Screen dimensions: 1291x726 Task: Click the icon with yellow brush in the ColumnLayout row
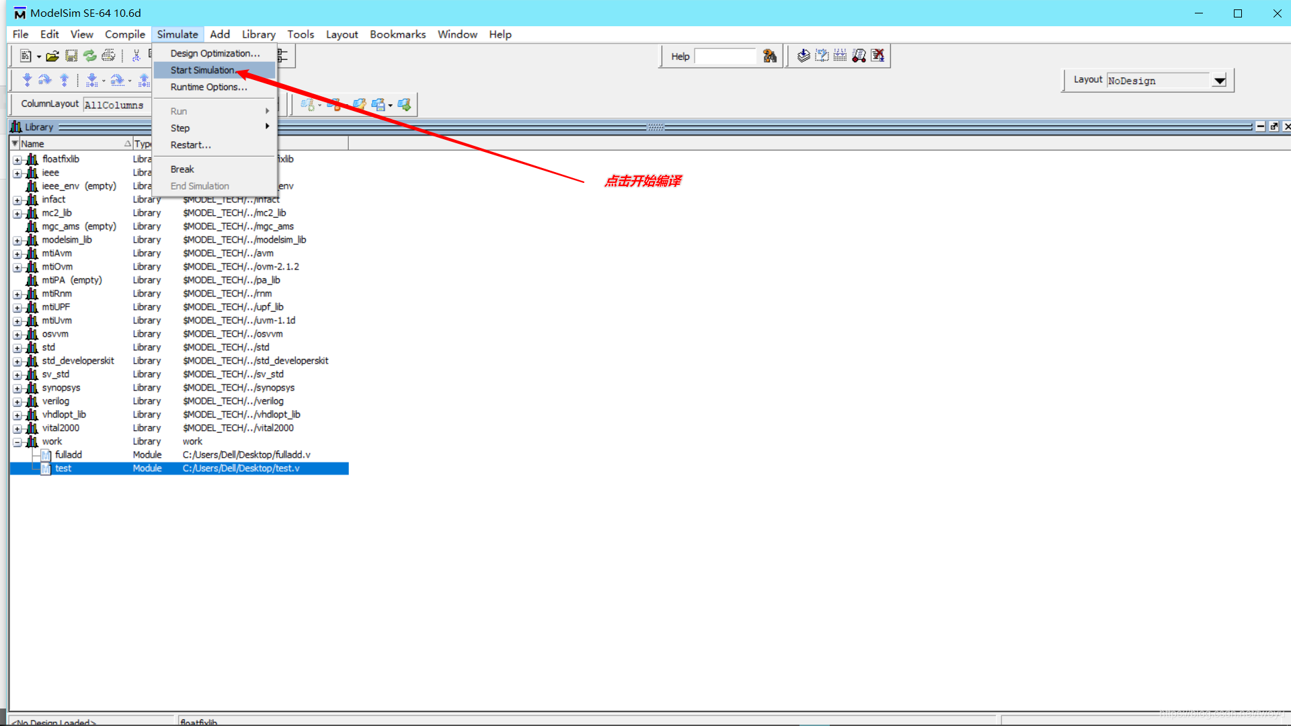pyautogui.click(x=359, y=104)
